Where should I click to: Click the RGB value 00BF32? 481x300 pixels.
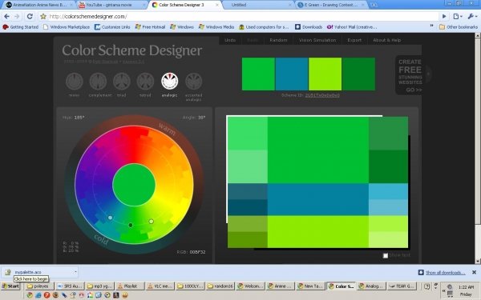tap(197, 252)
